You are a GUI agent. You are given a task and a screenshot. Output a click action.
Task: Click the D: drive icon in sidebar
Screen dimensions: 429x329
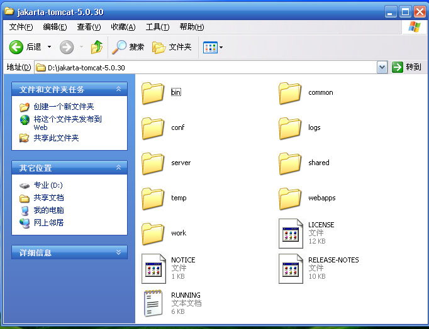(25, 186)
